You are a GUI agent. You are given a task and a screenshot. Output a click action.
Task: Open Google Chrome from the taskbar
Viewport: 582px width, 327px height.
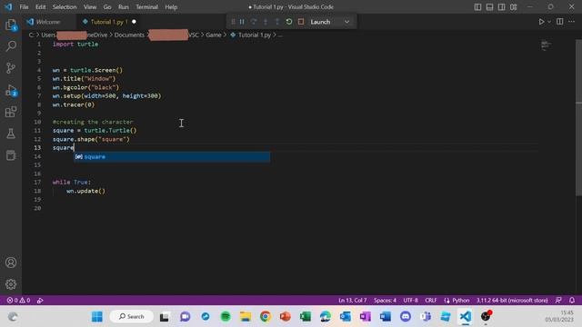tap(265, 317)
